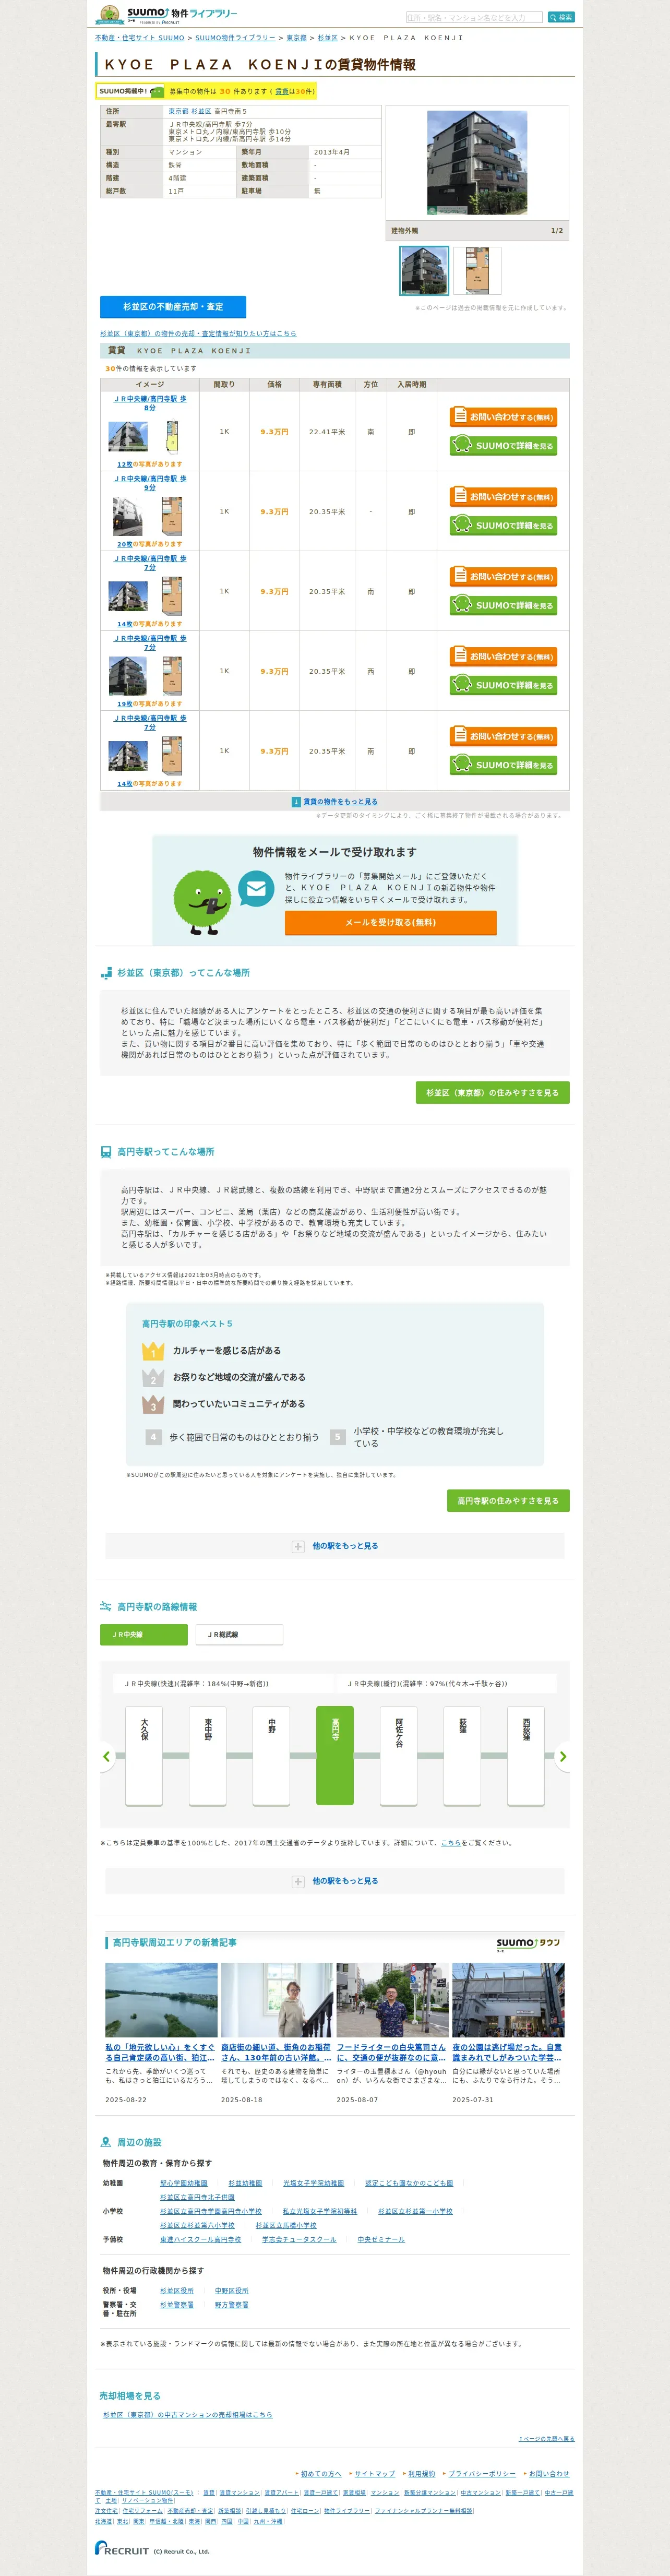Viewport: 670px width, 2576px height.
Task: Select the floor plan thumbnail under main photo
Action: coord(477,271)
